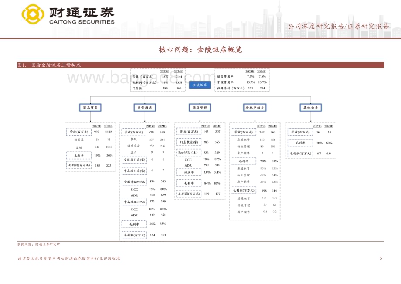Screen dimensions: 401x284
Task: Click the 抽成率 label
Action: coord(189,172)
